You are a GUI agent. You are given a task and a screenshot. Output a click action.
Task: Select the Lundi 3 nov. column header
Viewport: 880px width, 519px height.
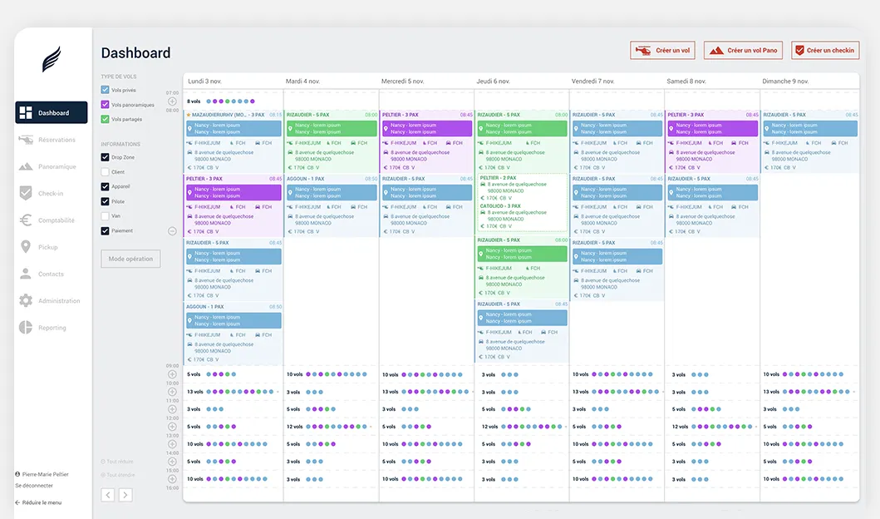coord(205,82)
